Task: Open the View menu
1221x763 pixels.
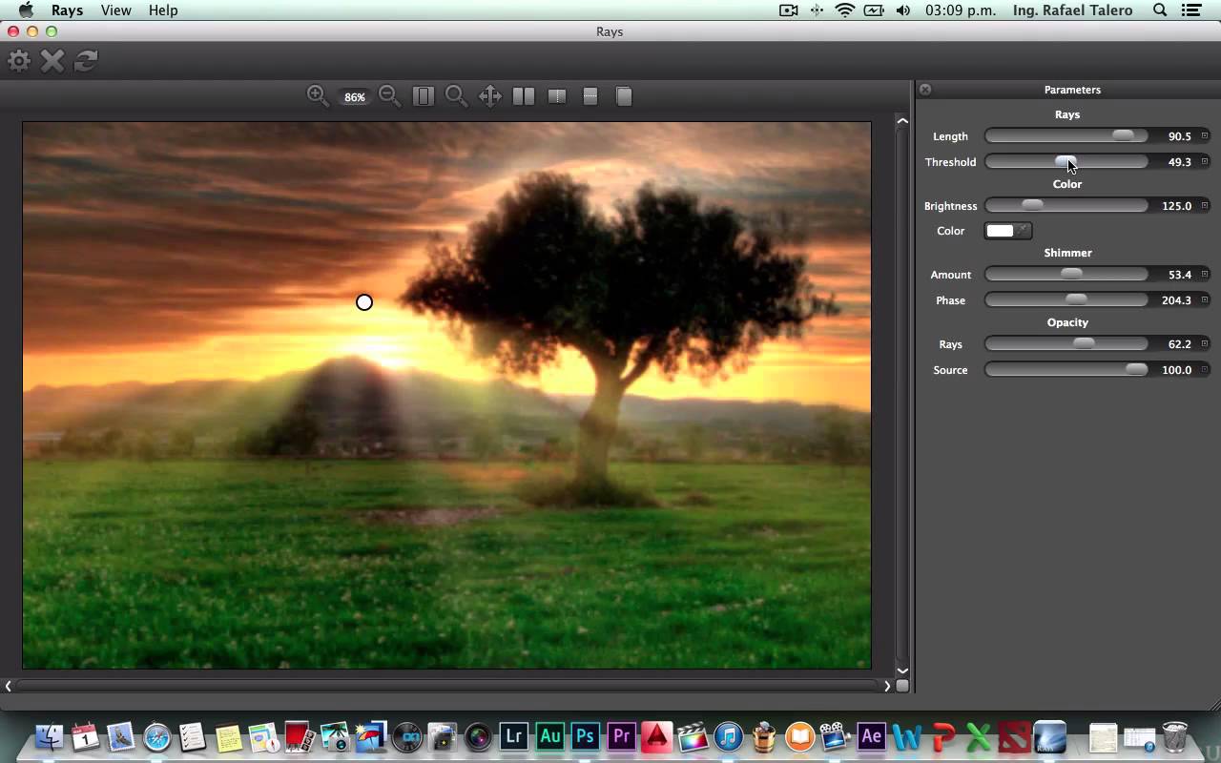Action: tap(115, 10)
